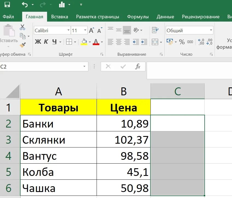This screenshot has width=232, height=198.
Task: Open the font size 11 dropdown
Action: pyautogui.click(x=85, y=30)
